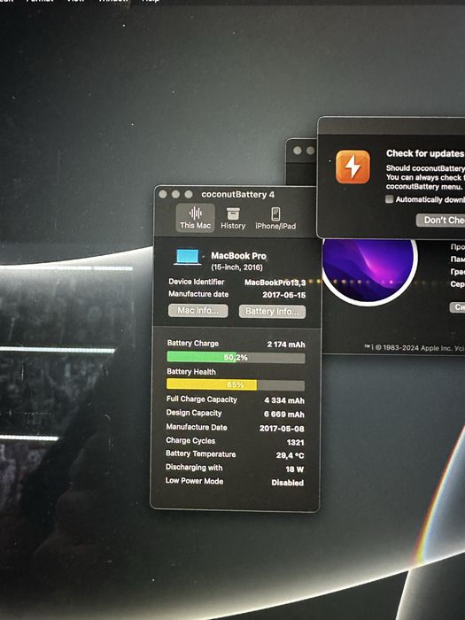The height and width of the screenshot is (620, 465).
Task: Switch to the History tab
Action: click(x=233, y=218)
